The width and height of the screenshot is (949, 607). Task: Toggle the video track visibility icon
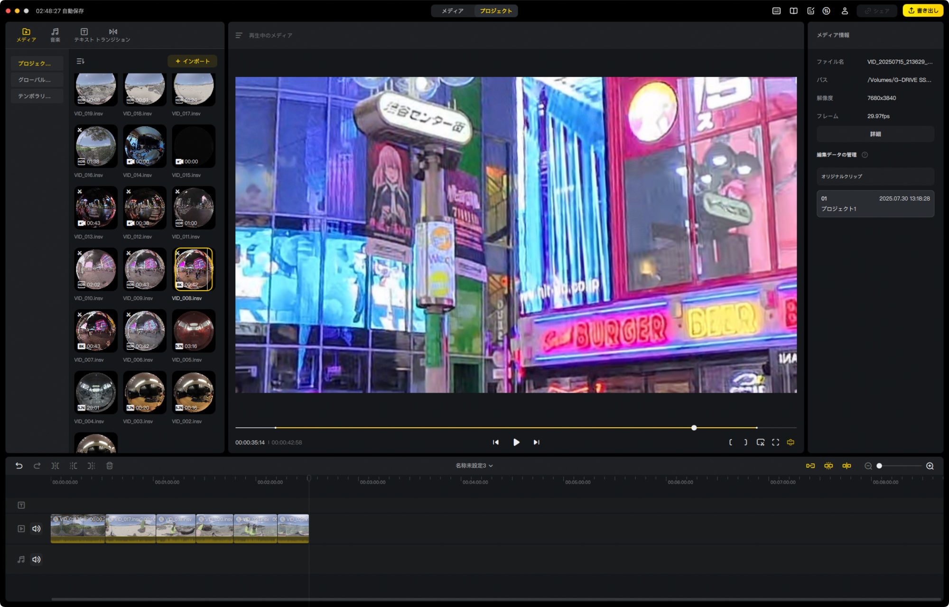pos(21,528)
